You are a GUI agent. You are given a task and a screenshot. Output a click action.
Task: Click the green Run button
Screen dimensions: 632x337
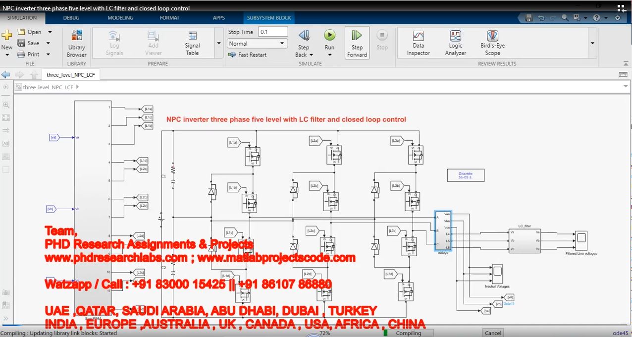coord(330,36)
